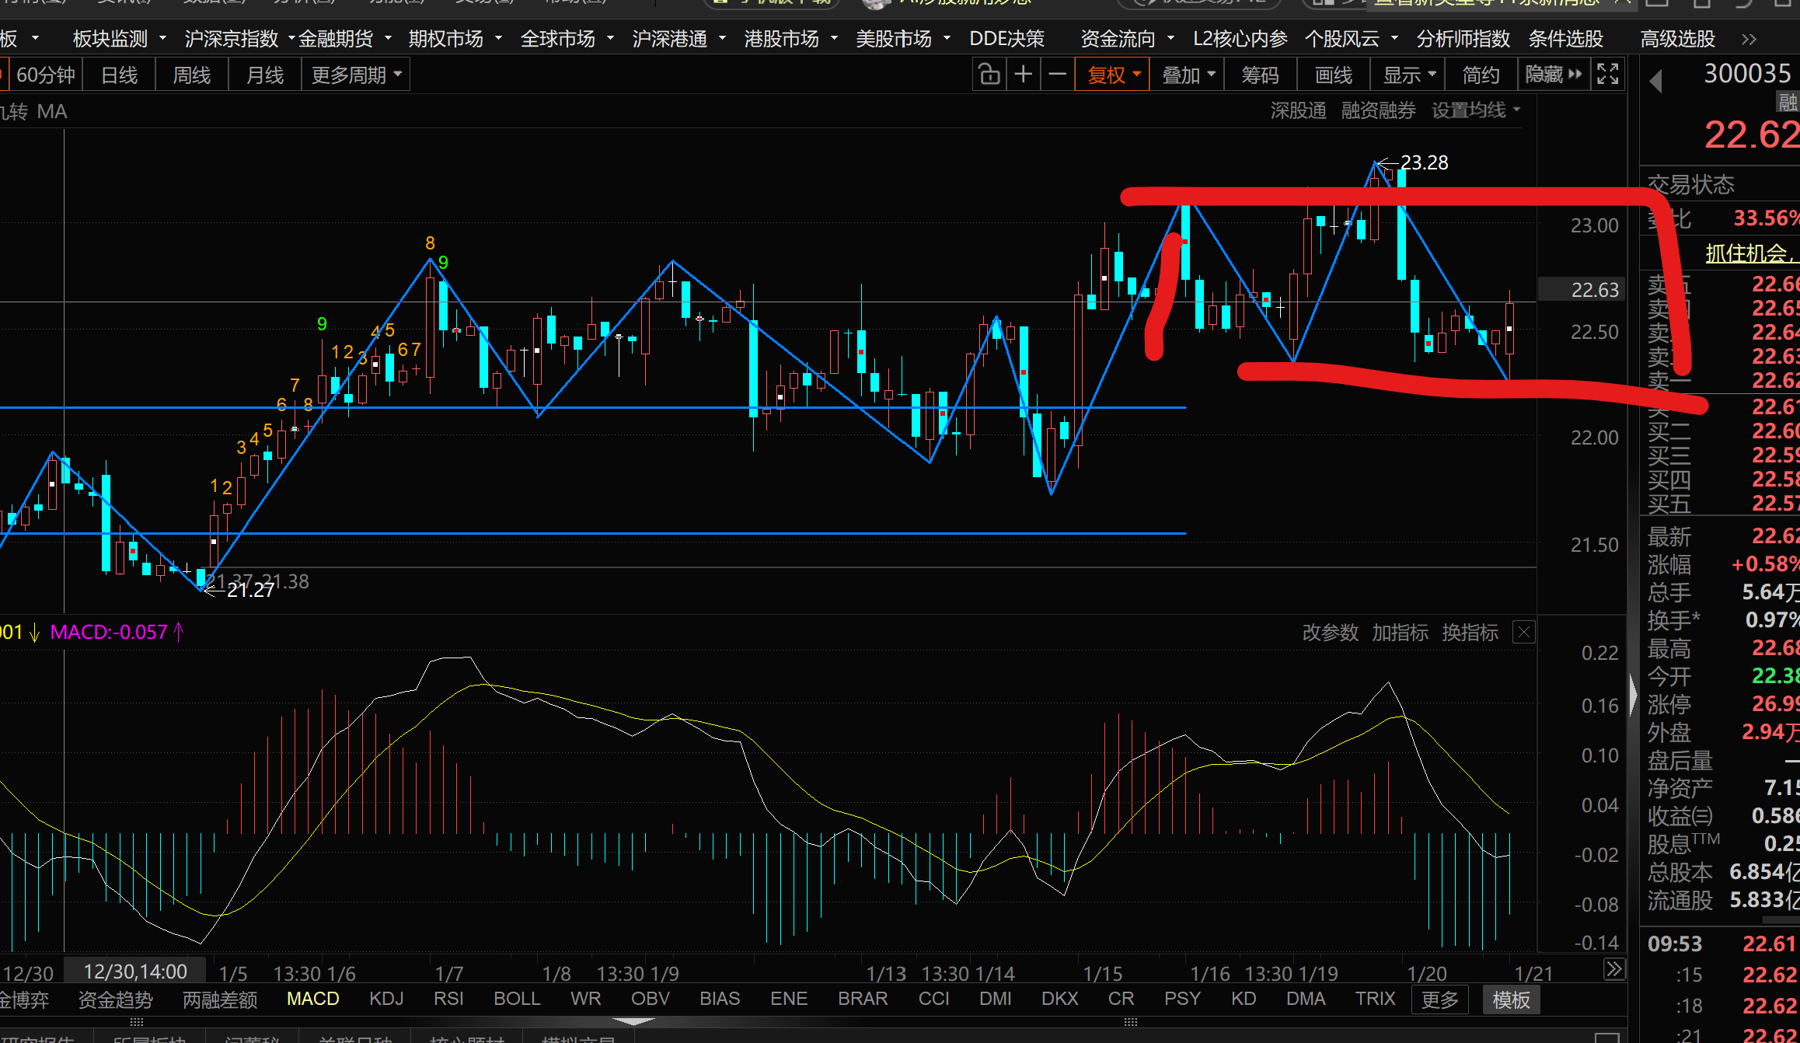Click the unlock padlock icon in chart toolbar
The height and width of the screenshot is (1043, 1800).
tap(989, 75)
